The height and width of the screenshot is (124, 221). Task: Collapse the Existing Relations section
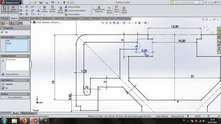tap(28, 56)
